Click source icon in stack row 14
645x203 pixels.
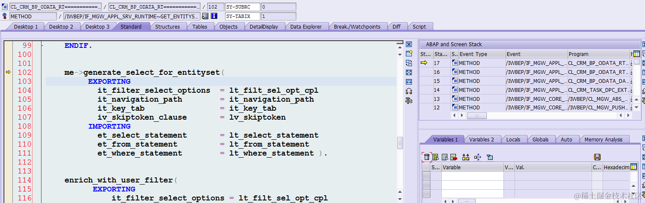(455, 90)
